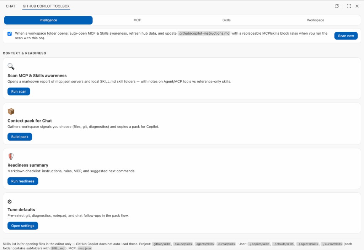Open the panel in a full editor view

349,6
